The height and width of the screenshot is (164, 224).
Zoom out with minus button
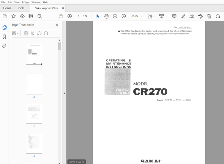pos(115,16)
